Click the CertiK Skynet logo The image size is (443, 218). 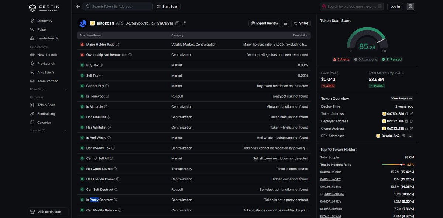44,8
